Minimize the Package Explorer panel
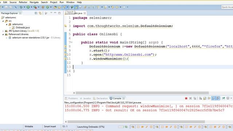 (x=55, y=13)
